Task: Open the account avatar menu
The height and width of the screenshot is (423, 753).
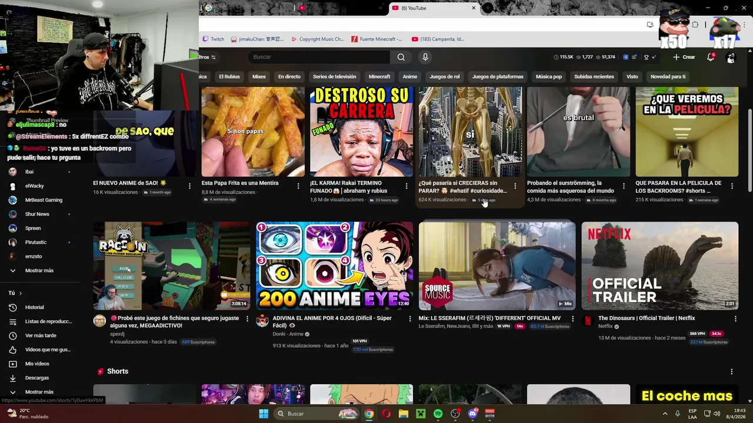Action: pos(731,57)
